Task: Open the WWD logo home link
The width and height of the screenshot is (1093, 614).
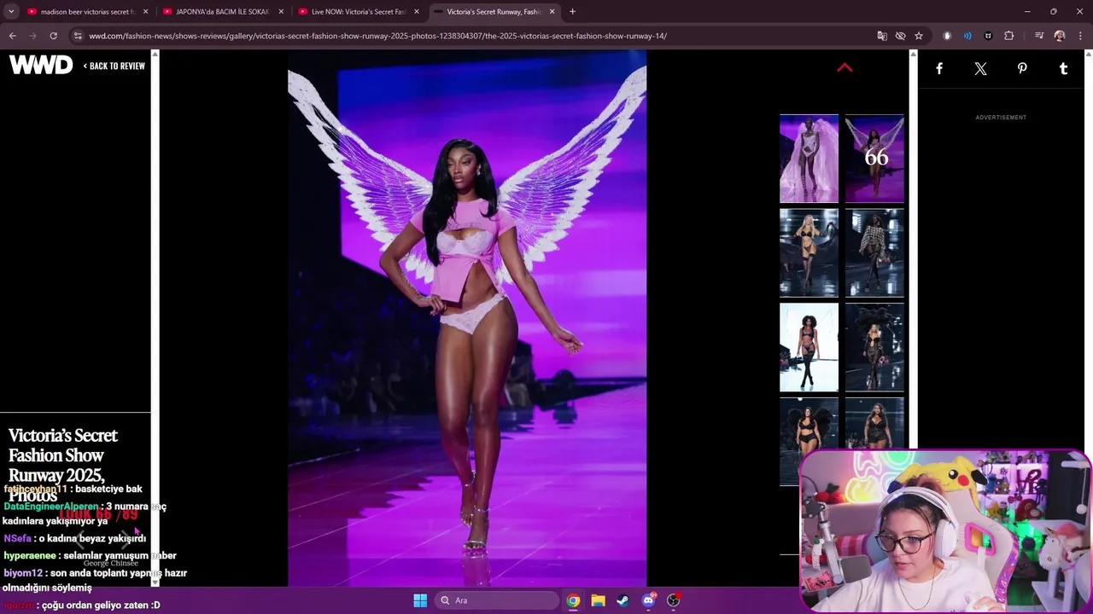Action: [41, 66]
